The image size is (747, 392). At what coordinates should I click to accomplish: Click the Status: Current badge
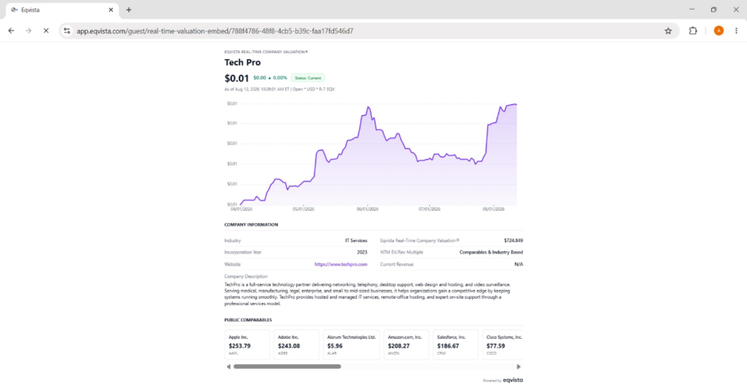coord(308,78)
